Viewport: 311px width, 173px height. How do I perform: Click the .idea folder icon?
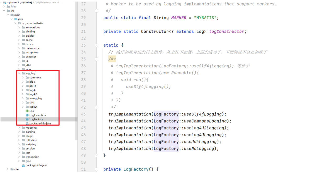click(8, 7)
